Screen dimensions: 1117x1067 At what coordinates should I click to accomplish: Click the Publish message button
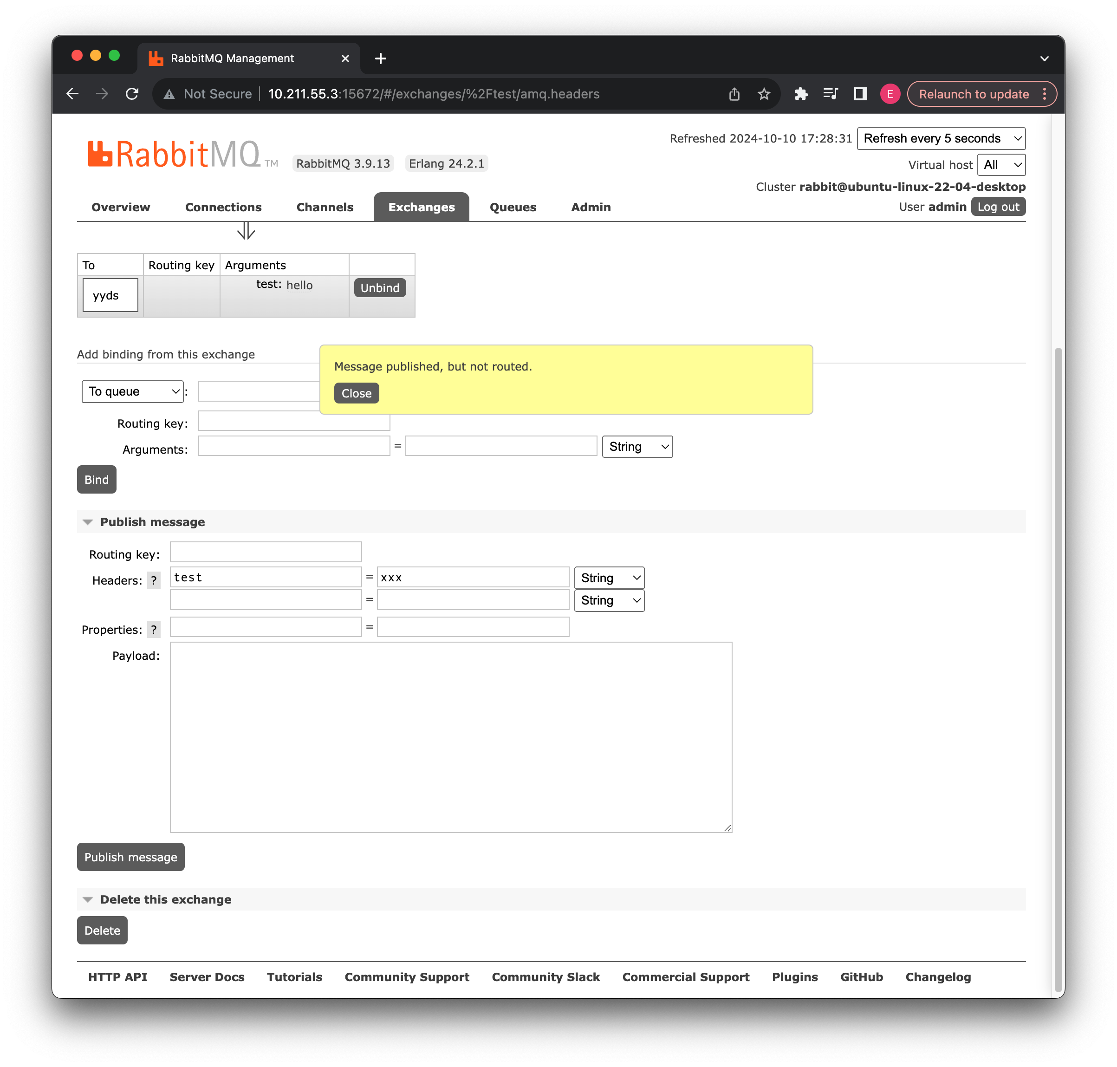pos(130,857)
